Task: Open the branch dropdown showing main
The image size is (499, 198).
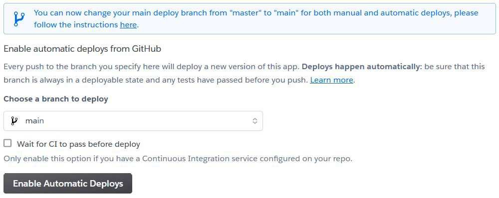Action: 133,121
